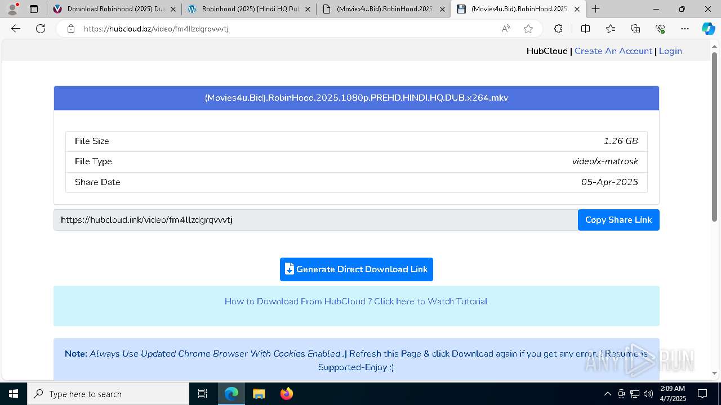Click Create An Account link
Image resolution: width=721 pixels, height=405 pixels.
tap(613, 51)
